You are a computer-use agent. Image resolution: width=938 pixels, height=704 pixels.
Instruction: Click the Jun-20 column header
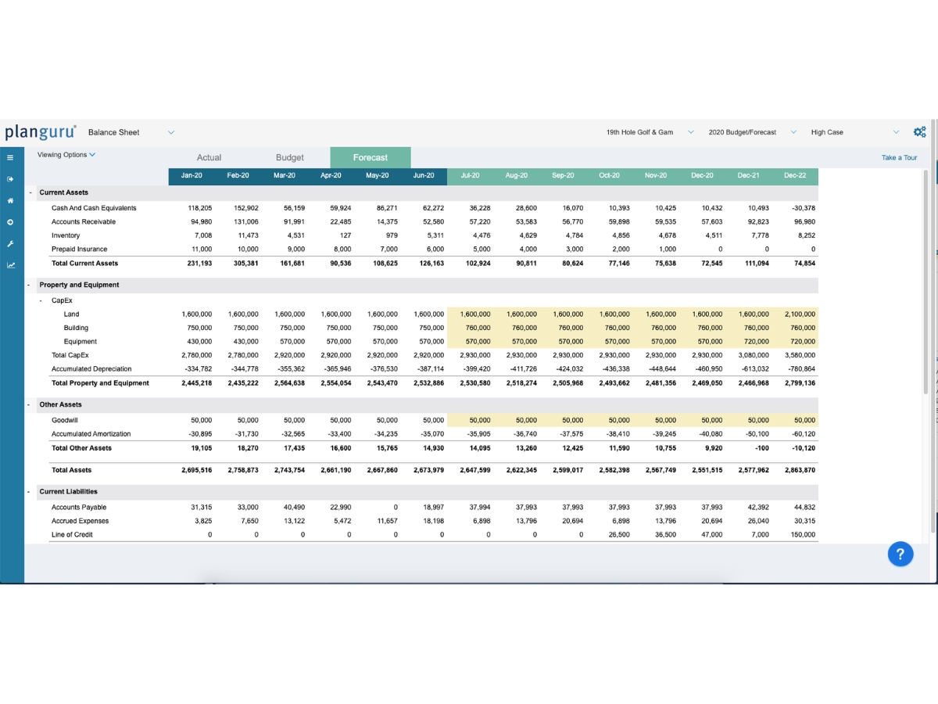[x=424, y=176]
